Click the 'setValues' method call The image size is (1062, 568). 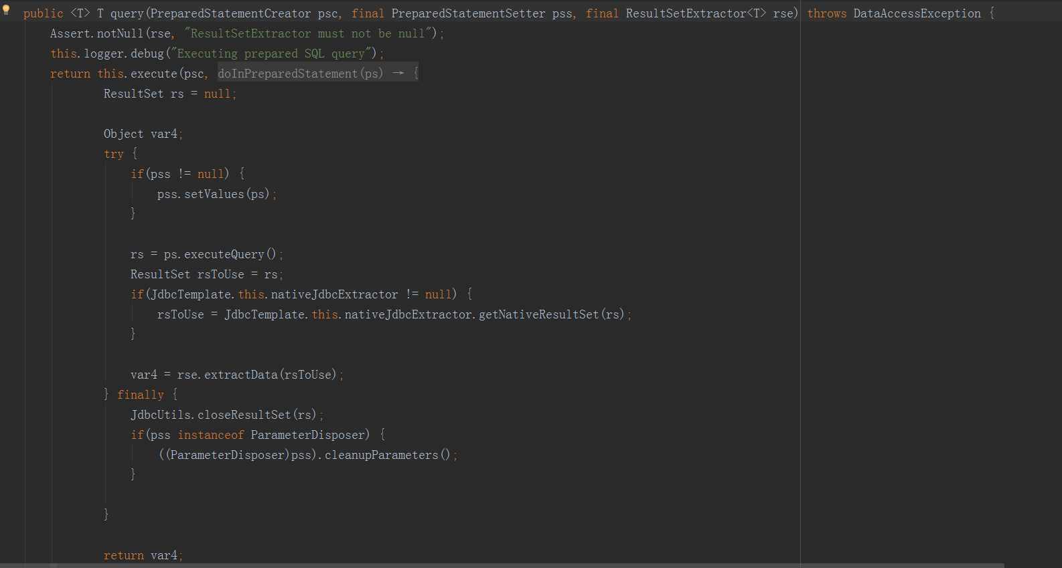(214, 194)
